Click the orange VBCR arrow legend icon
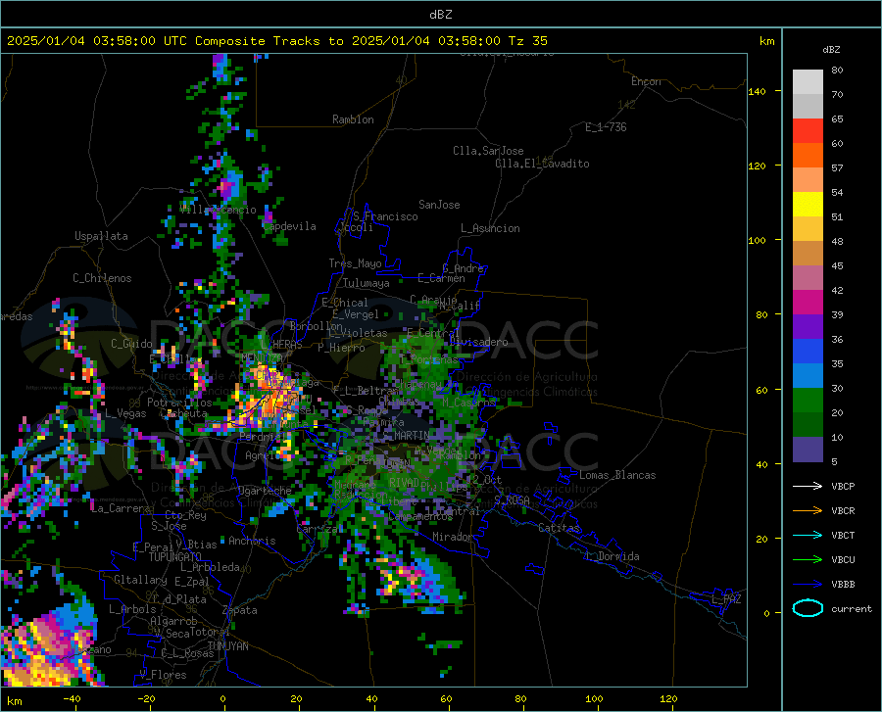Image resolution: width=882 pixels, height=712 pixels. coord(808,511)
